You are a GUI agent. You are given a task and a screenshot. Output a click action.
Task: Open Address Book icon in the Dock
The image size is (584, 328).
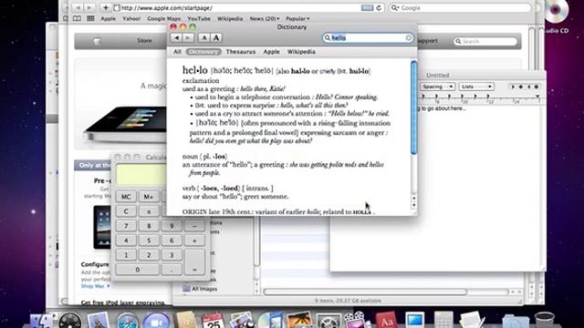[x=185, y=320]
